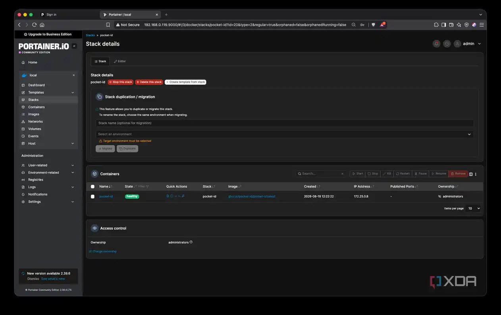Image resolution: width=501 pixels, height=315 pixels.
Task: Collapse the Portainer sidebar with double-chevron button
Action: (x=74, y=46)
